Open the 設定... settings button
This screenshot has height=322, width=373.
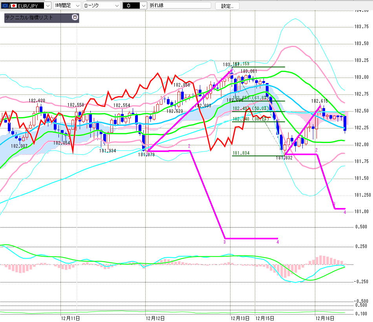pyautogui.click(x=227, y=6)
